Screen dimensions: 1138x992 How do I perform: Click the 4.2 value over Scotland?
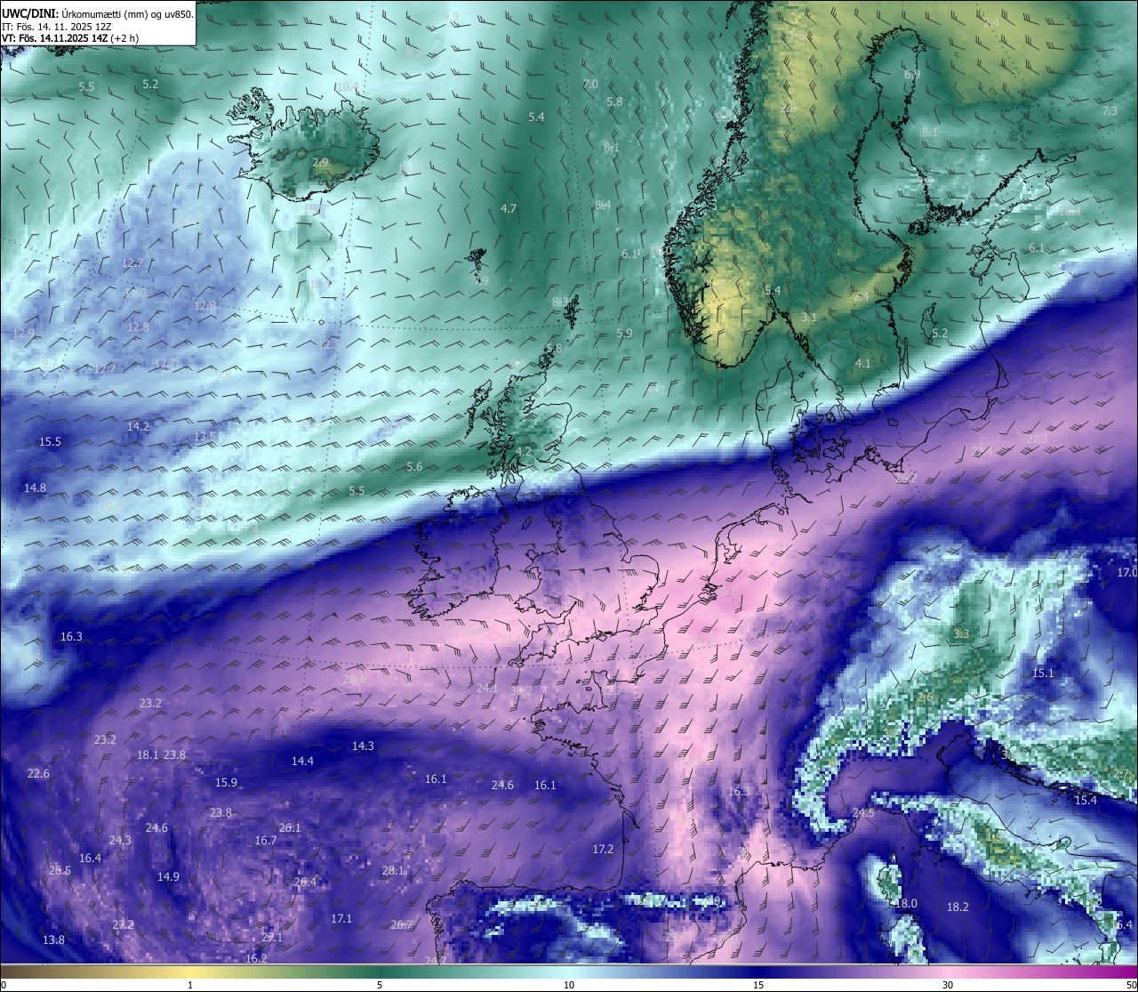(x=524, y=452)
